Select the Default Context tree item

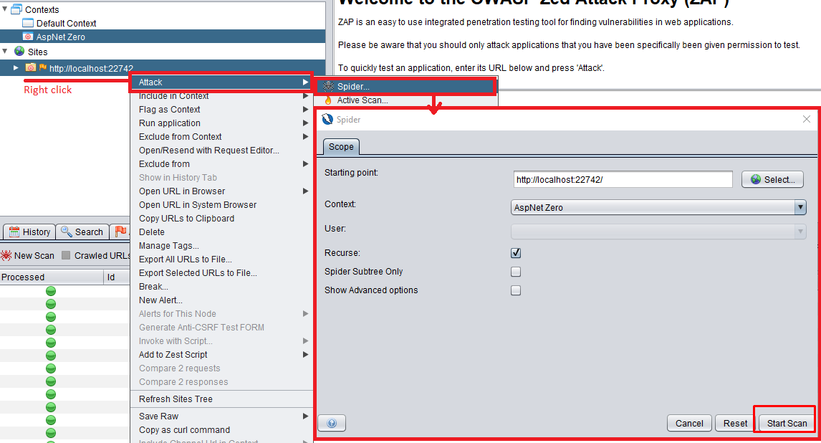pyautogui.click(x=59, y=23)
